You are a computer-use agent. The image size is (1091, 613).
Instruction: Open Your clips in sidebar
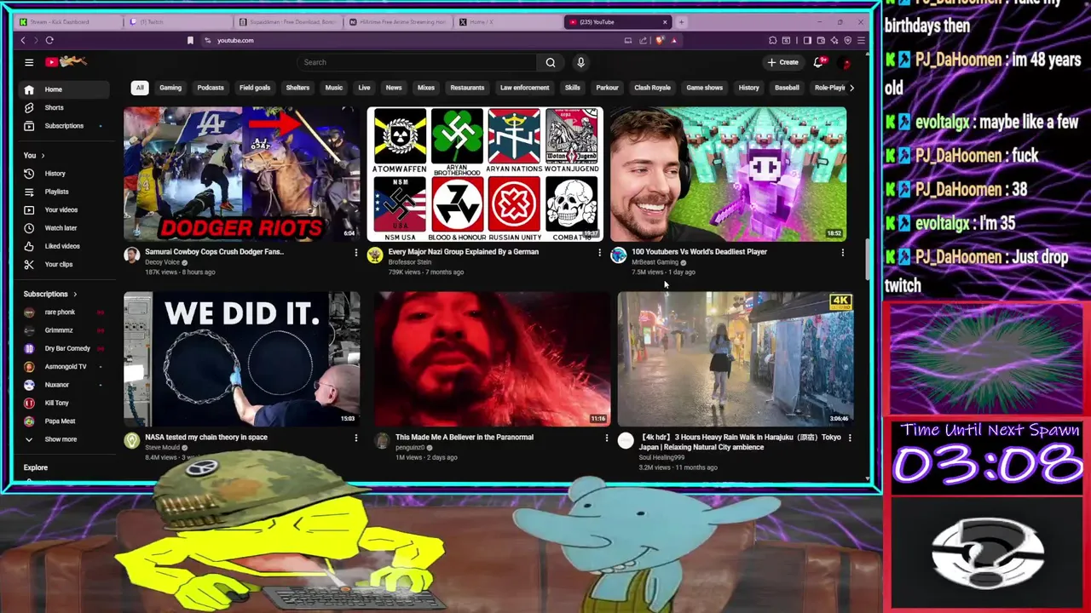(x=63, y=264)
